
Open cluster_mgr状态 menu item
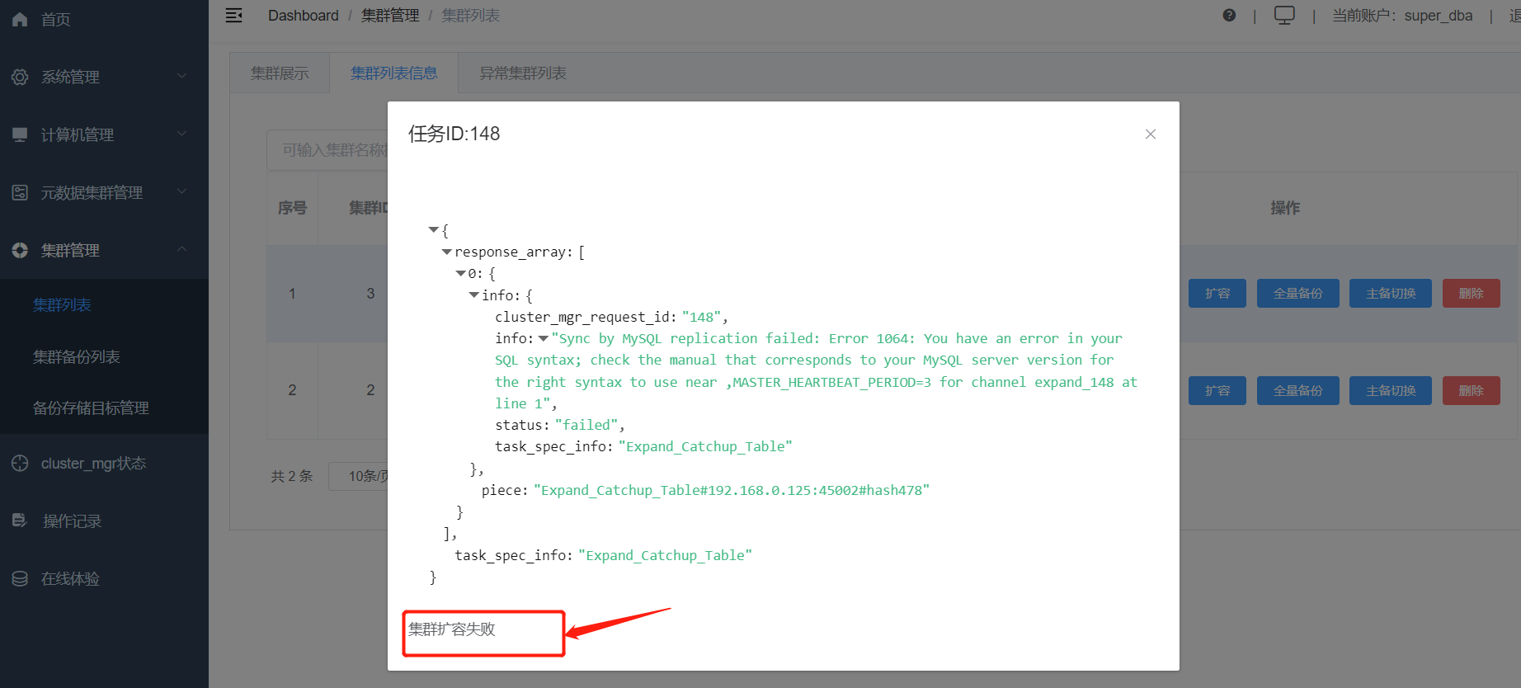[93, 464]
